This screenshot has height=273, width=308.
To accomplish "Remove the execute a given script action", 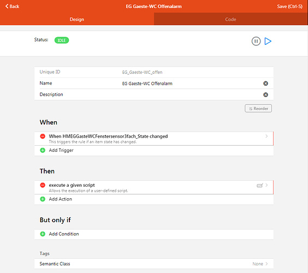I will pyautogui.click(x=43, y=185).
